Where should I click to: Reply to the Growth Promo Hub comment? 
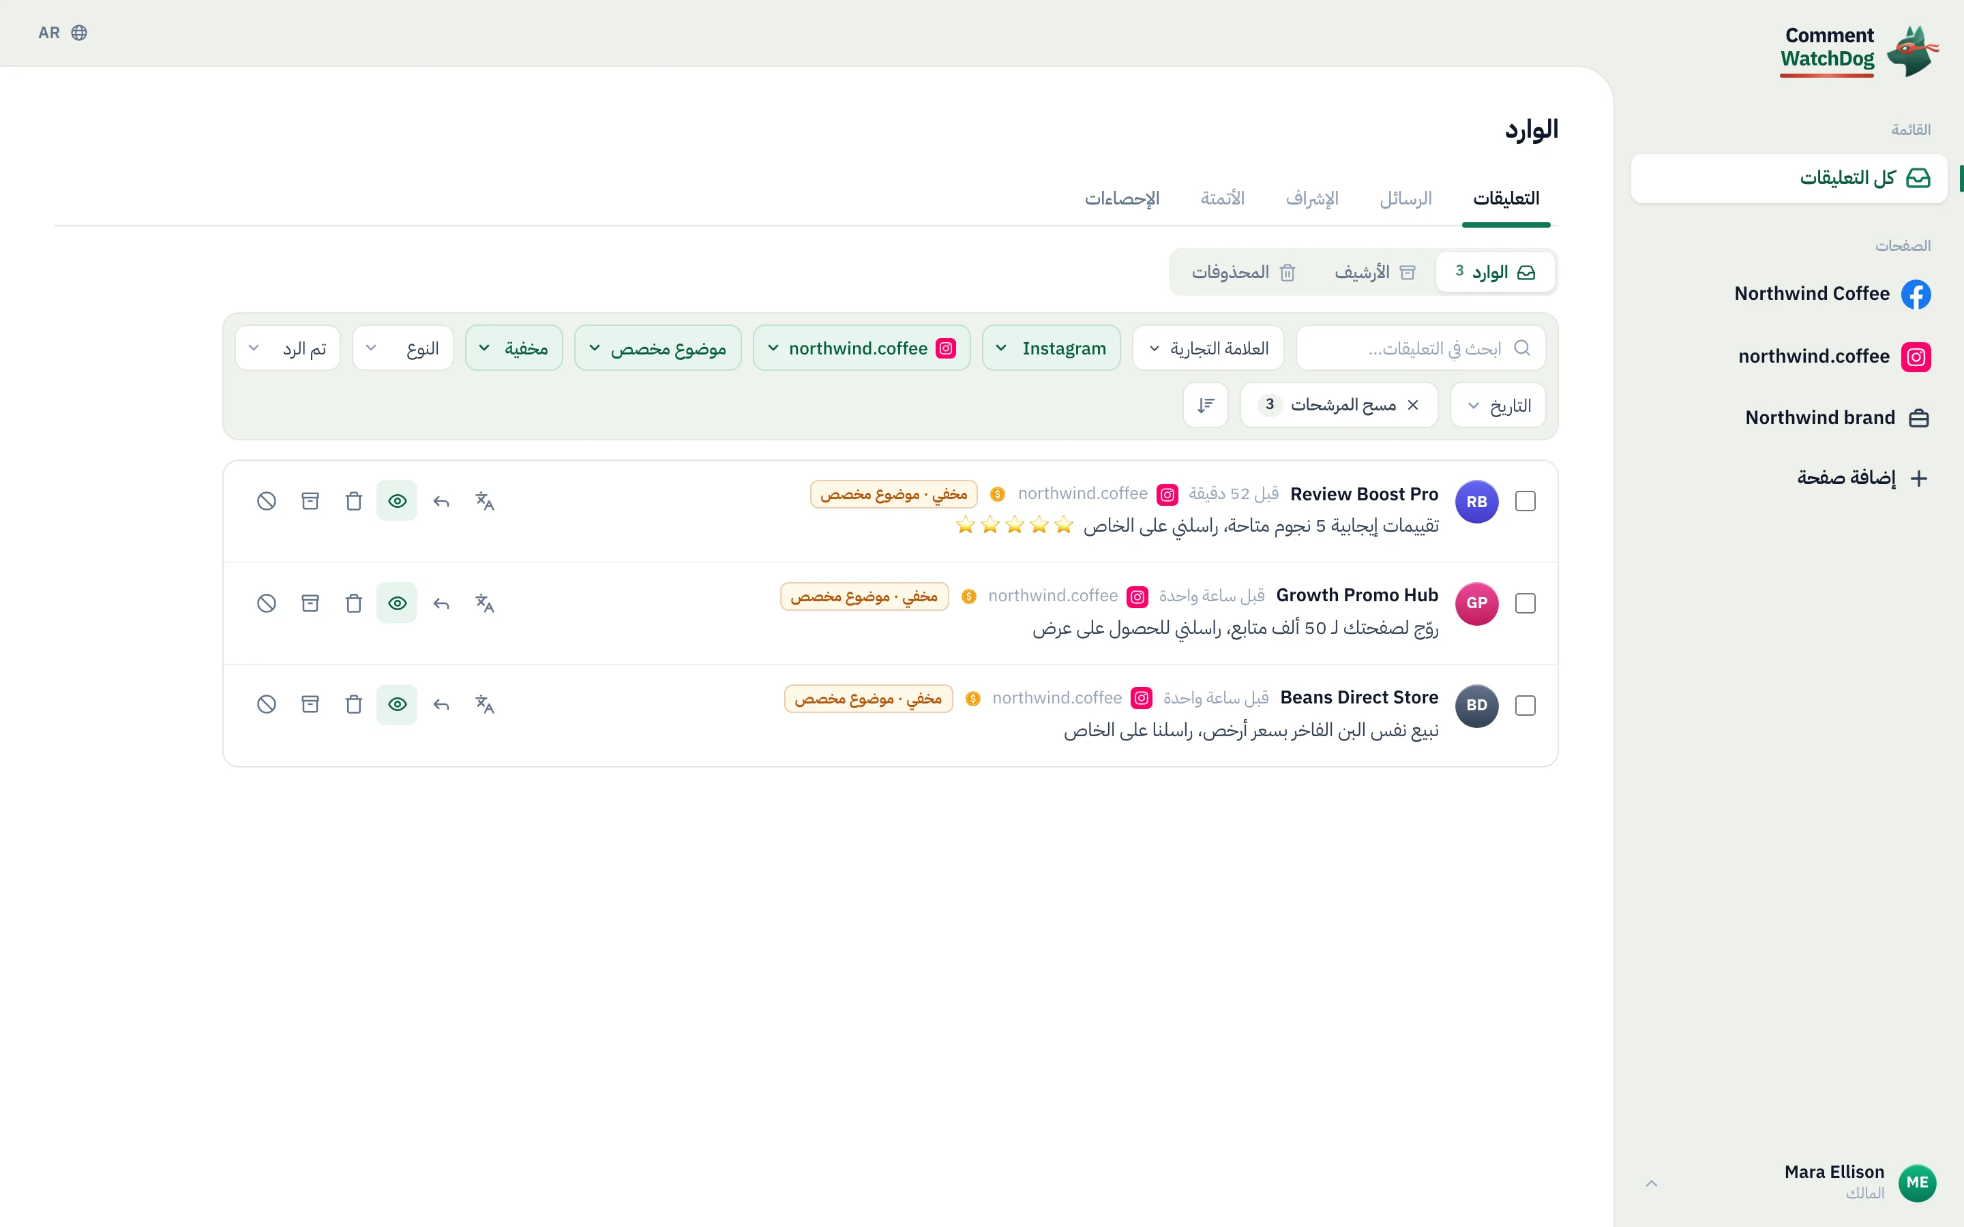(x=441, y=603)
